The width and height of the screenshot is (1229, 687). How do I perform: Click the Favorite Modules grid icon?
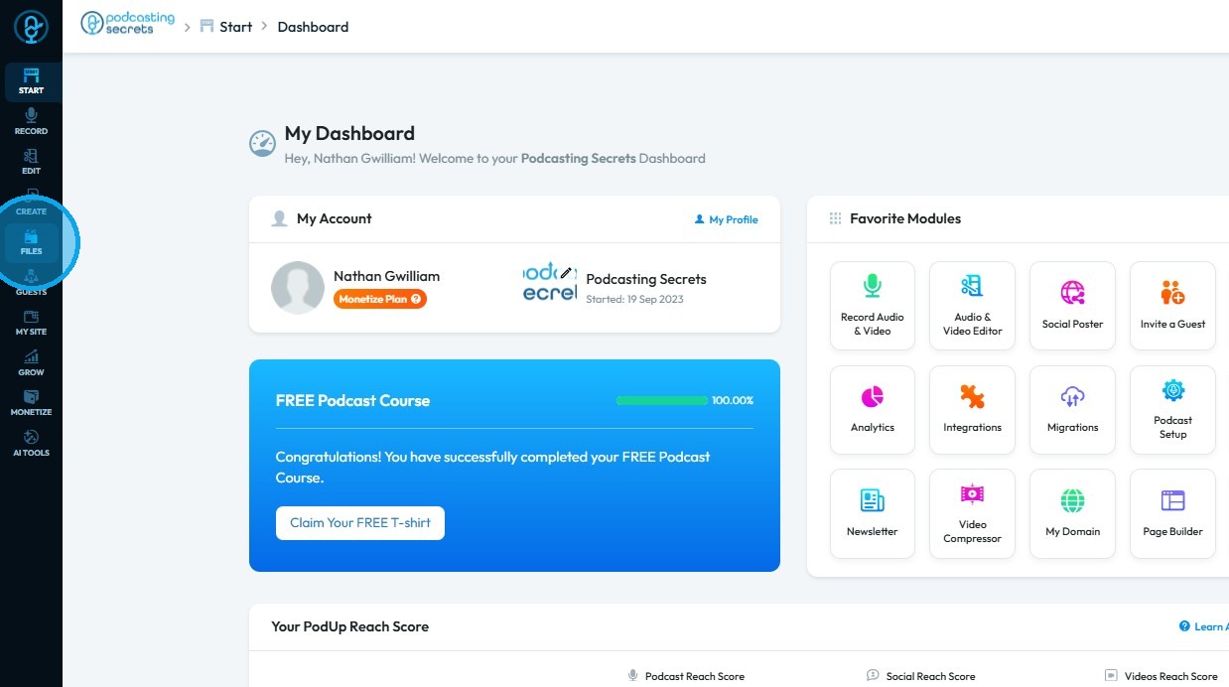[835, 218]
